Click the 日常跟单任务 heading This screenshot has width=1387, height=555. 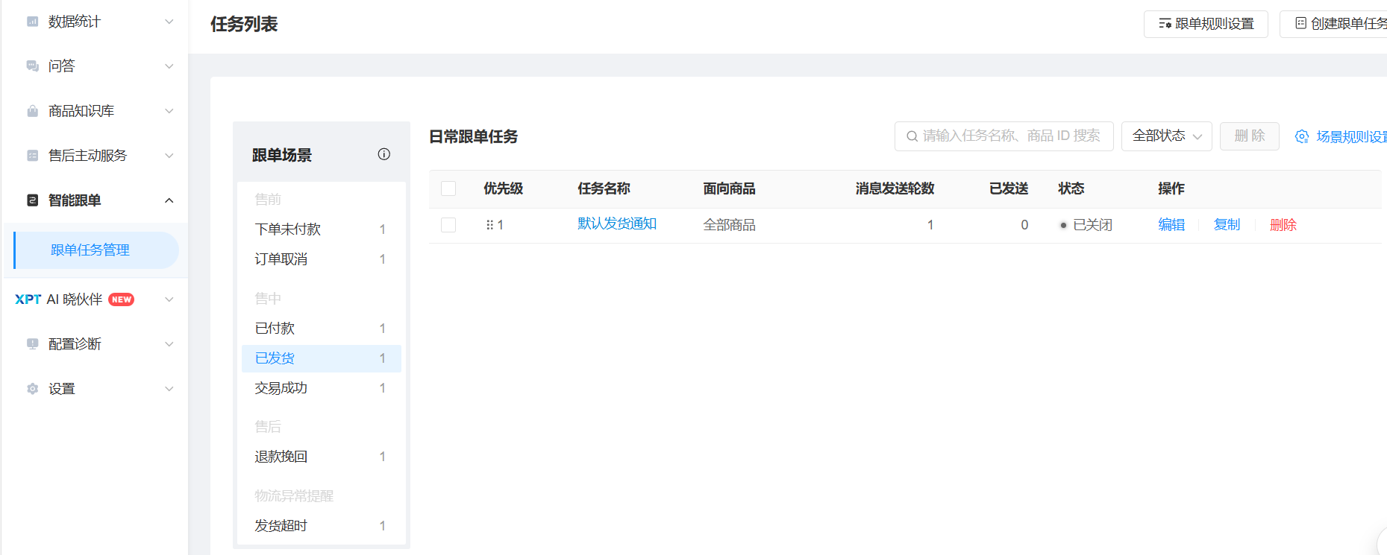[474, 137]
